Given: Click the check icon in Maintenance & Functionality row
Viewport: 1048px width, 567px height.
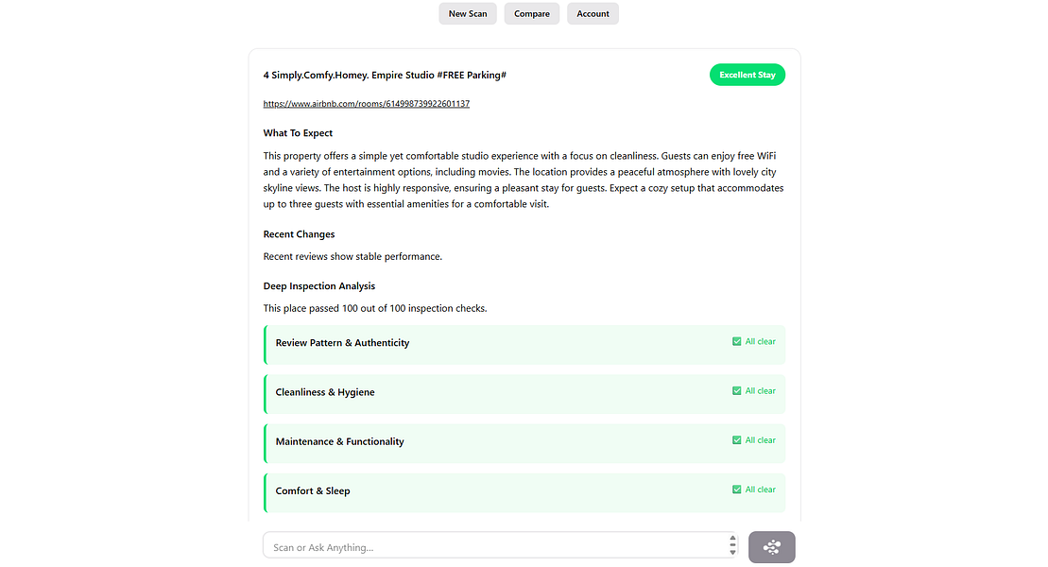Looking at the screenshot, I should tap(736, 440).
